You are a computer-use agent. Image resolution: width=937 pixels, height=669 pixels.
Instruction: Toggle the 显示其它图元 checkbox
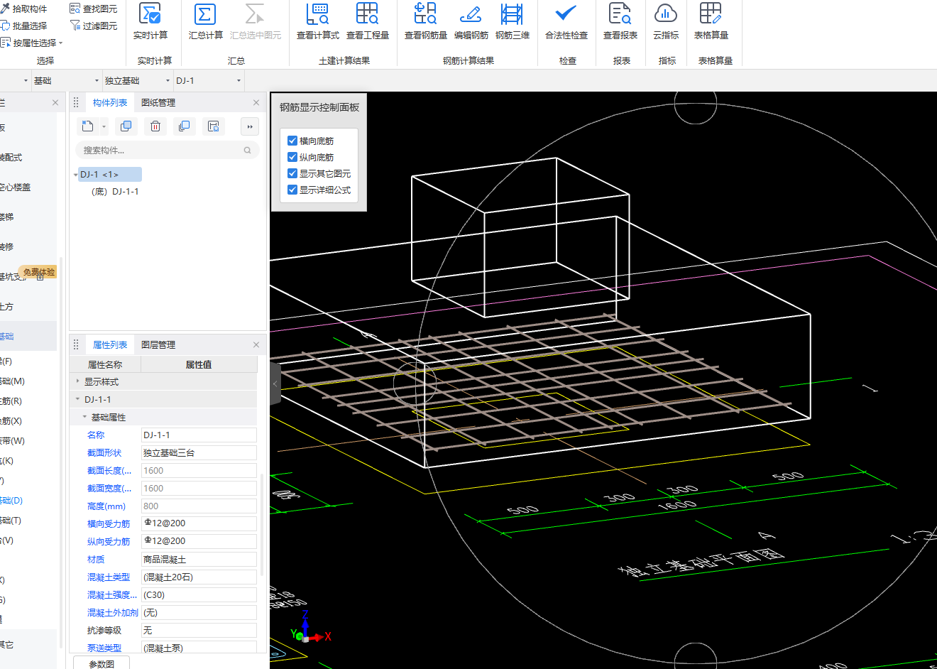click(292, 173)
